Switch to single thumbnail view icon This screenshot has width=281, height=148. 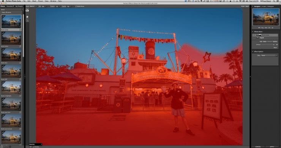(2, 147)
